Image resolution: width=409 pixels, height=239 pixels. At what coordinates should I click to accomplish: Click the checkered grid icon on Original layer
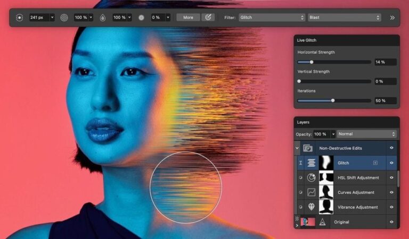(297, 218)
